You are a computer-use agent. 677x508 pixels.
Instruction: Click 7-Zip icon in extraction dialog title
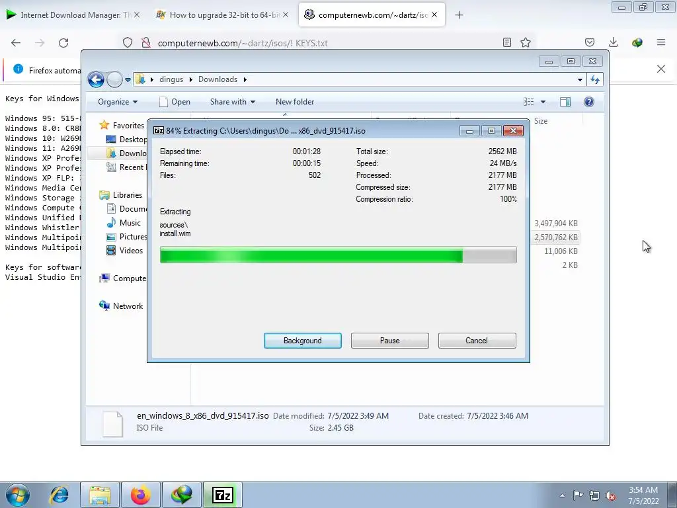pos(159,130)
